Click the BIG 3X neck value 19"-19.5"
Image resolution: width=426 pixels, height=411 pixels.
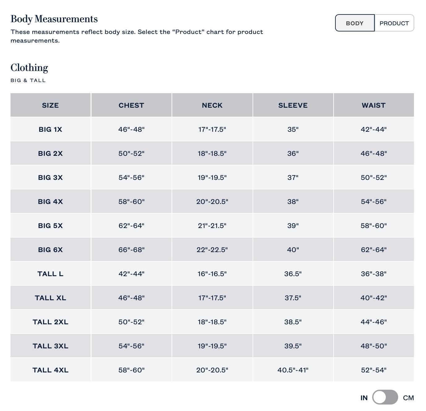tap(212, 177)
